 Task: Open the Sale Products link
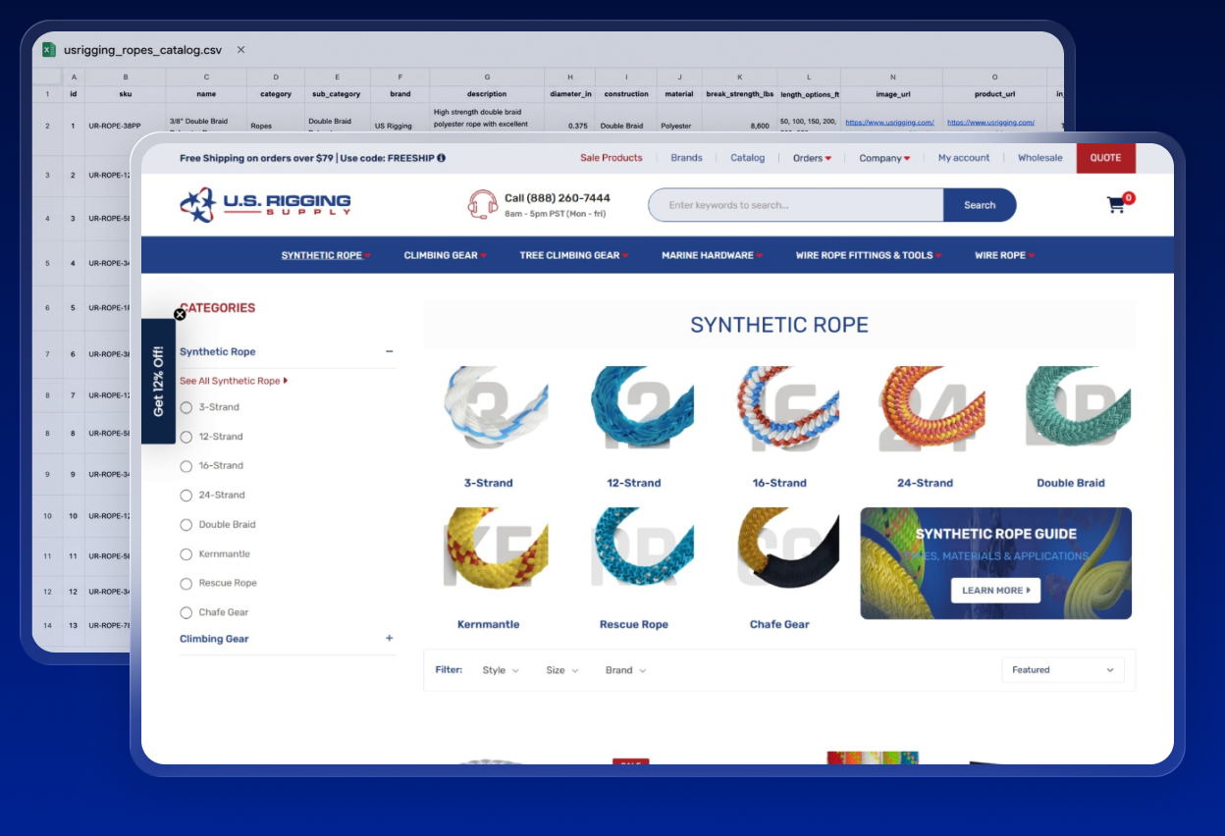coord(612,158)
